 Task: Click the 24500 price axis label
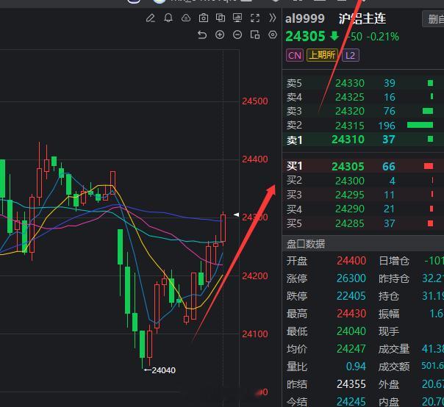coord(255,101)
